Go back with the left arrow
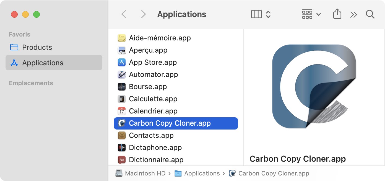Viewport: 385px width, 181px height. pyautogui.click(x=124, y=14)
